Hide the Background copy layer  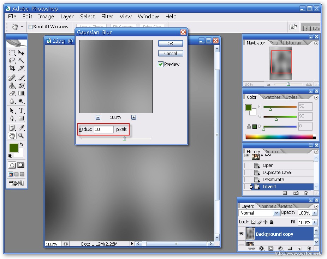point(241,233)
